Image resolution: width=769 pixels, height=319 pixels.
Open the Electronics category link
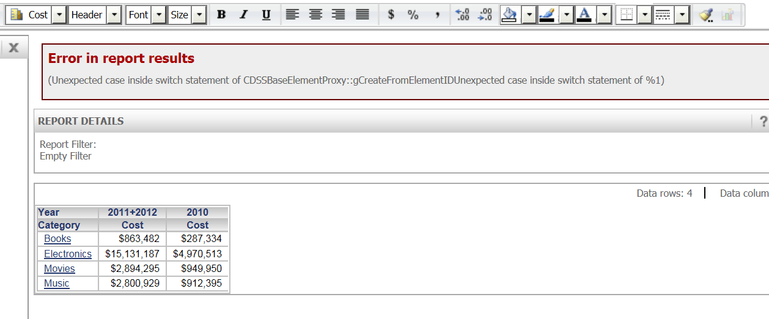point(68,254)
